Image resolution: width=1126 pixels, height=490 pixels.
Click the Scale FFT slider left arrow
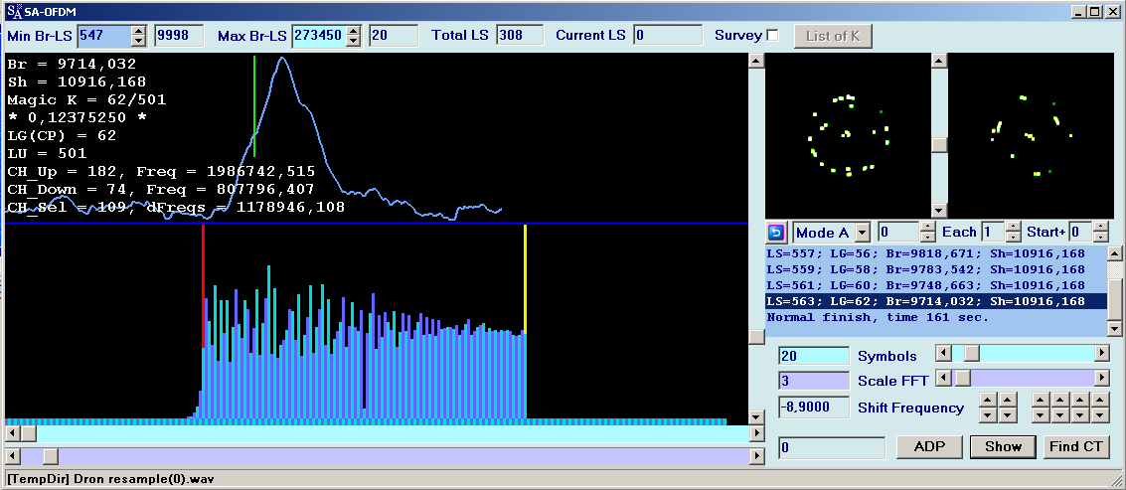click(x=943, y=378)
